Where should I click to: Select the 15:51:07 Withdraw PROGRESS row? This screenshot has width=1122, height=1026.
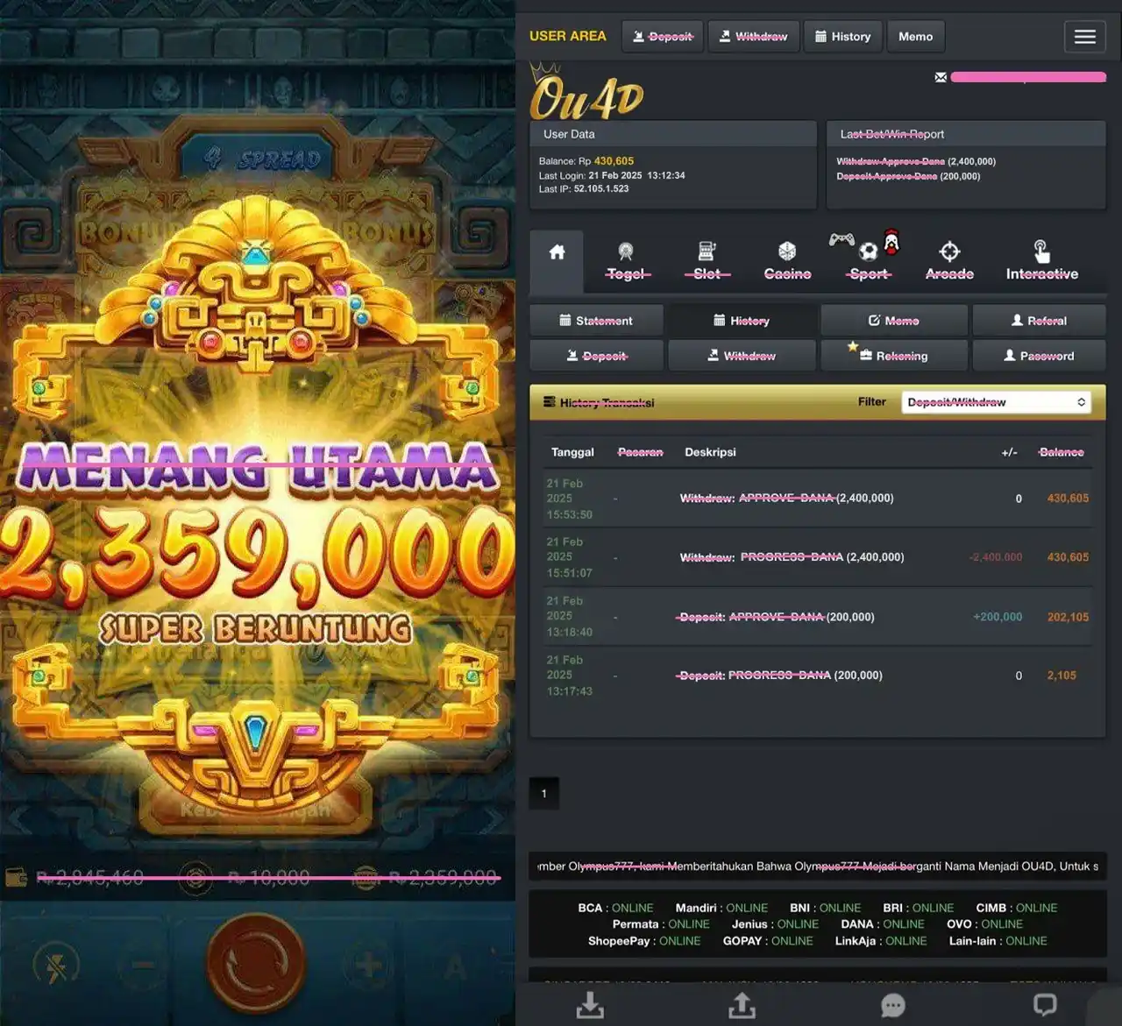(x=817, y=557)
